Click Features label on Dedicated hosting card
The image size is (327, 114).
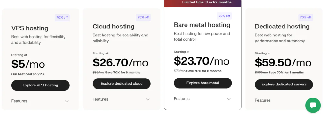pyautogui.click(x=262, y=100)
